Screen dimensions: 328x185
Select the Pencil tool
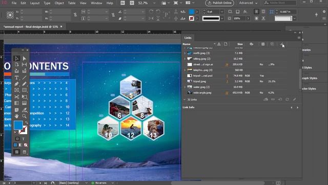[x=24, y=84]
